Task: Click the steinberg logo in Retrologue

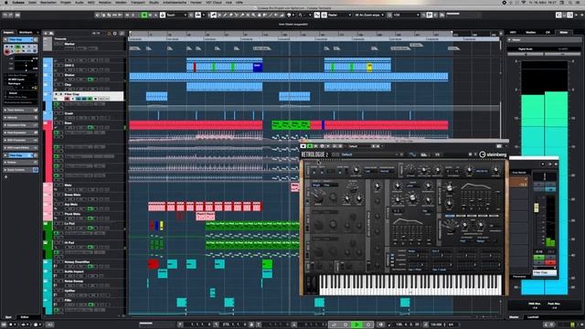Action: [x=493, y=154]
